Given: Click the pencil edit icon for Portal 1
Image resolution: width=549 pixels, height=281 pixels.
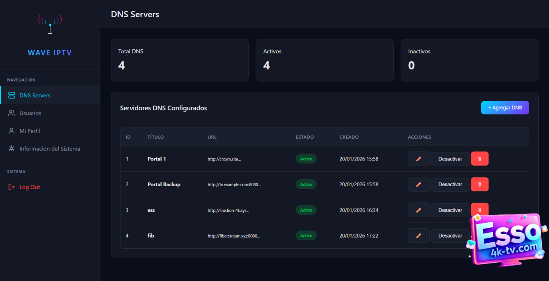Looking at the screenshot, I should tap(418, 159).
